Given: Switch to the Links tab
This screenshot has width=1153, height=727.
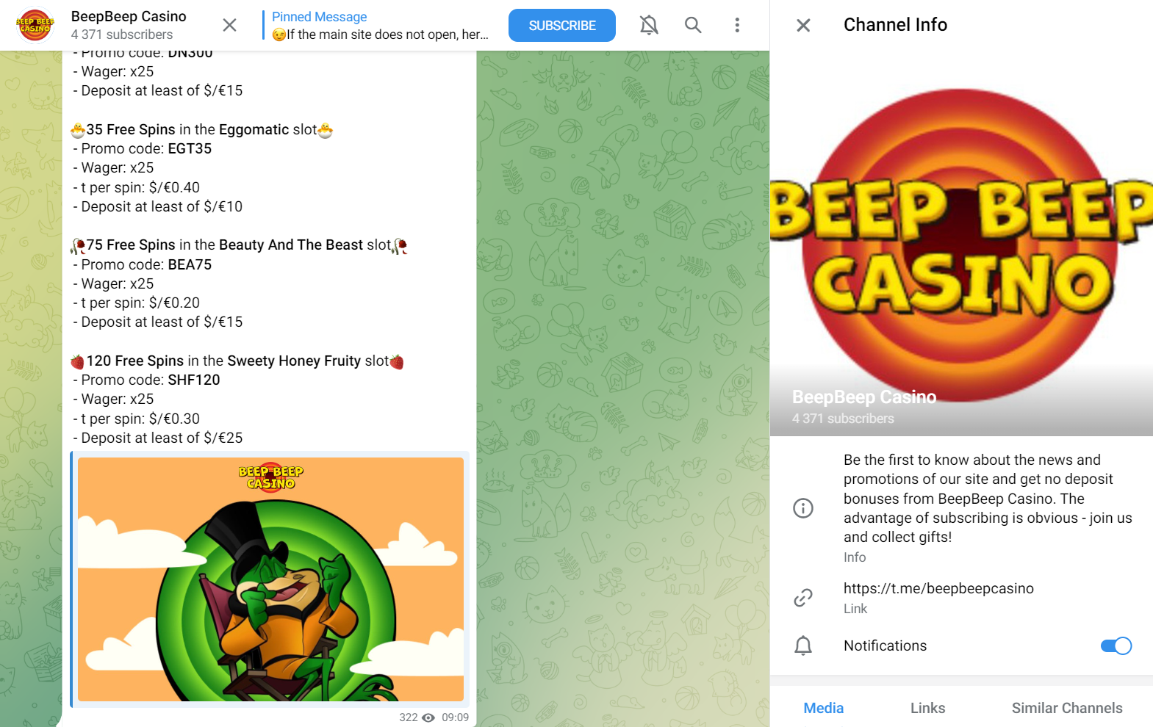Looking at the screenshot, I should tap(927, 708).
